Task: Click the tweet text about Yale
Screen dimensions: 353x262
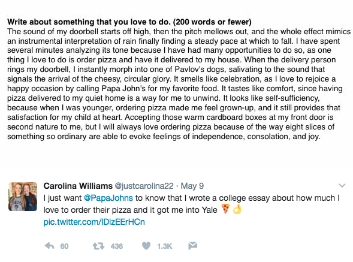Action: click(x=192, y=204)
